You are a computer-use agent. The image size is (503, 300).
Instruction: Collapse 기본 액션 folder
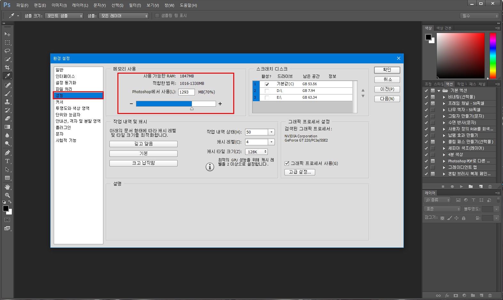point(439,91)
